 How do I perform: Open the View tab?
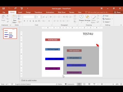pos(80,12)
